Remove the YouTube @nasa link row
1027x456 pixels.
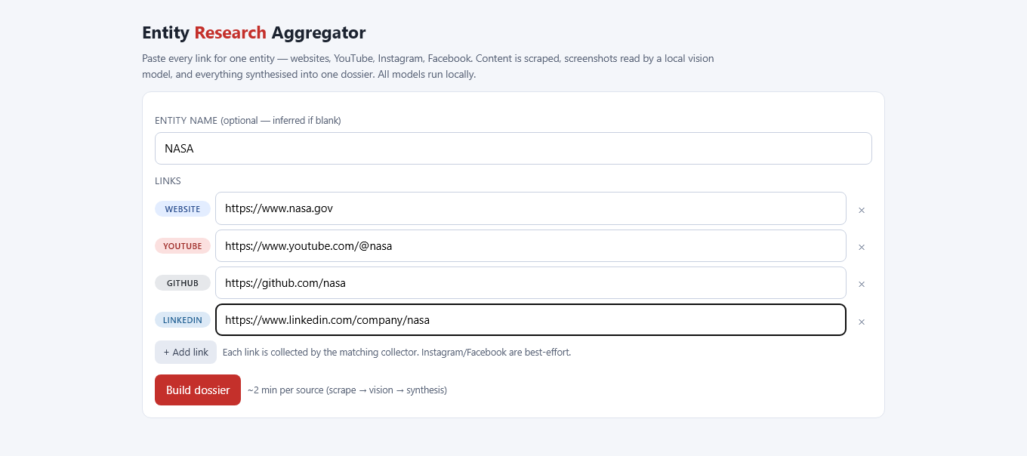point(862,247)
